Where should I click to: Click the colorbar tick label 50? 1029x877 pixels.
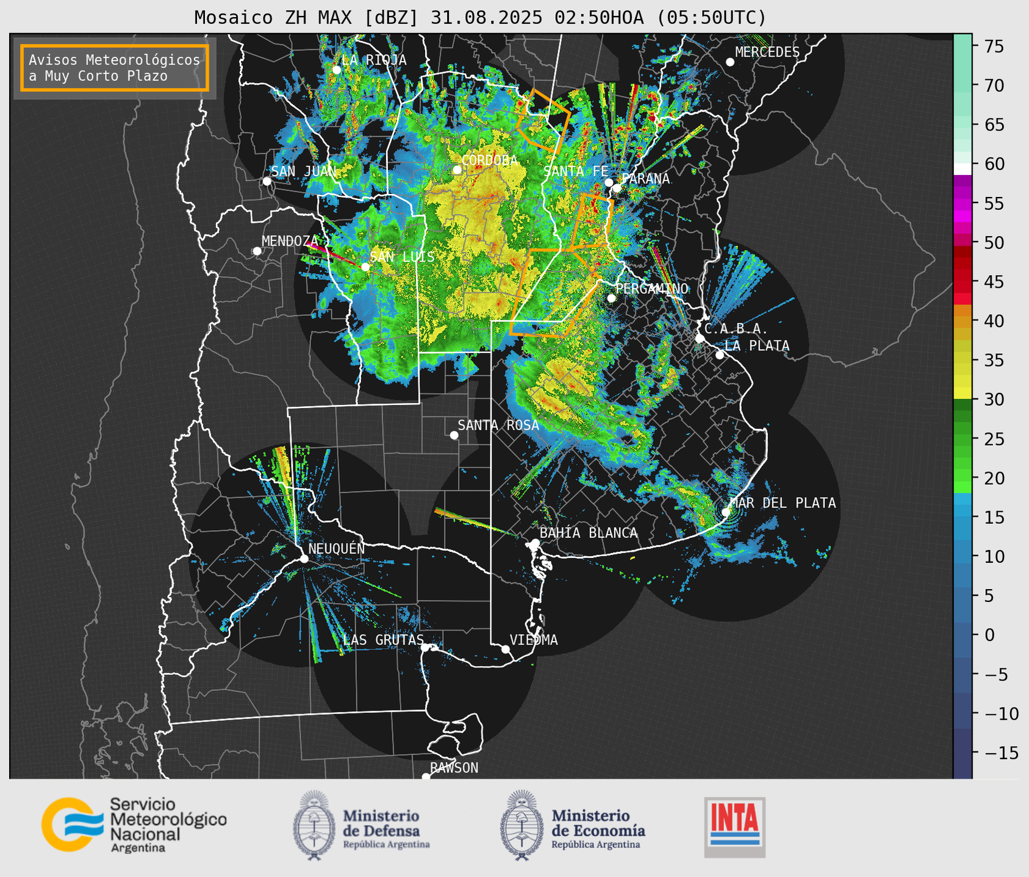click(x=994, y=243)
